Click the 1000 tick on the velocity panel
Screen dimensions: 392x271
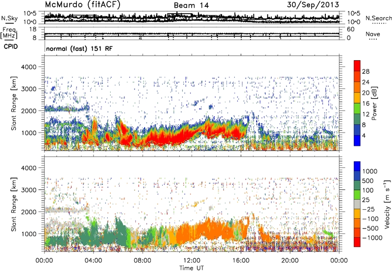tap(30, 234)
